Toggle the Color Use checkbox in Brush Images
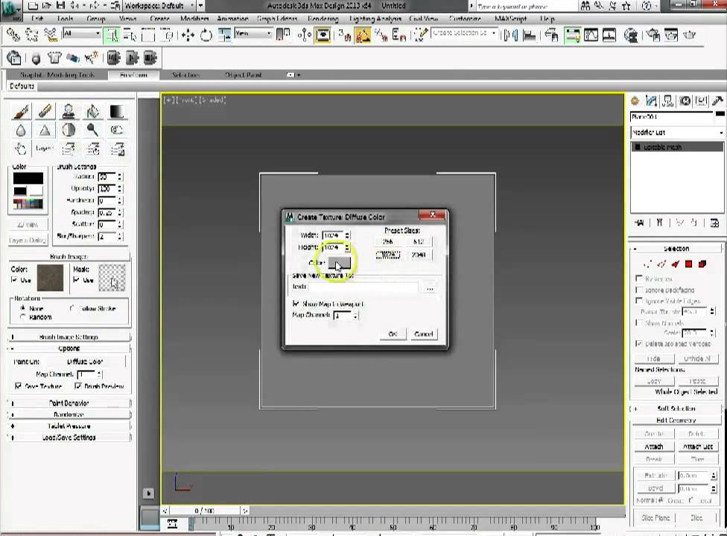 point(14,280)
